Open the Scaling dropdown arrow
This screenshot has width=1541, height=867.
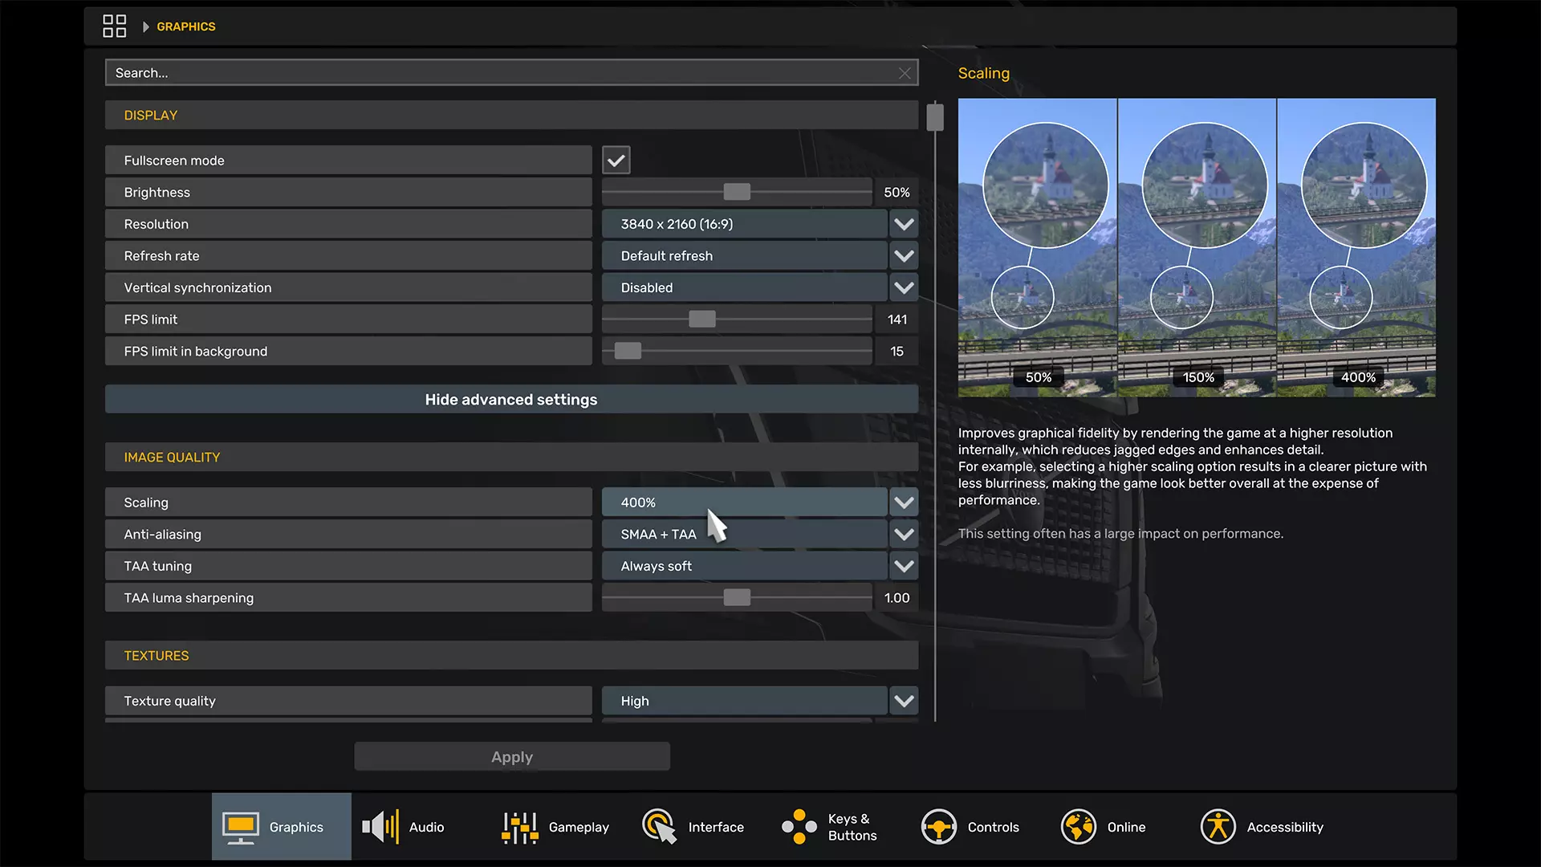coord(904,503)
